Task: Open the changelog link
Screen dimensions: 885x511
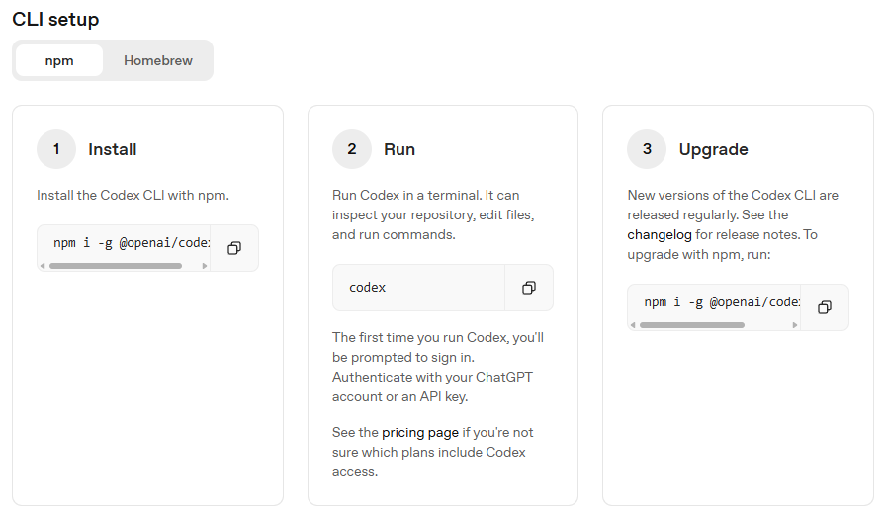Action: [x=659, y=235]
